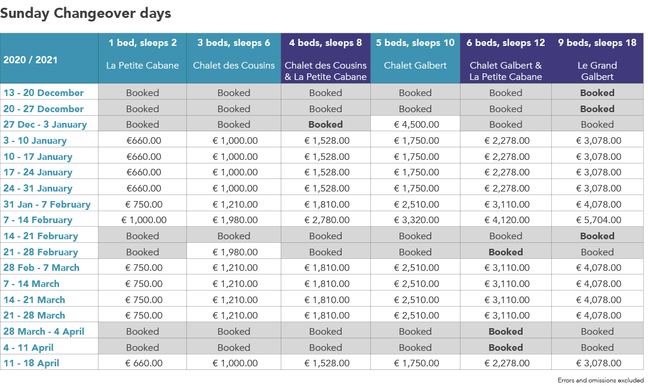Click bold 'Booked' in the 28 March - 4 April row
The height and width of the screenshot is (389, 648).
click(506, 332)
